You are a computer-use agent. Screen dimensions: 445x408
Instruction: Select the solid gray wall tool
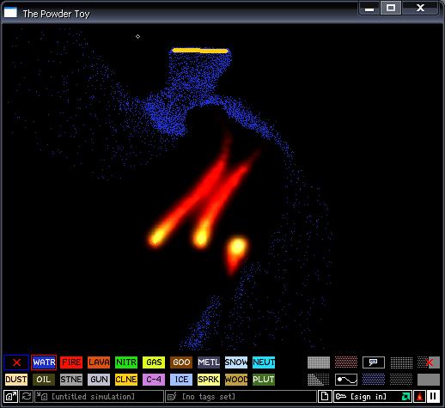[x=429, y=380]
